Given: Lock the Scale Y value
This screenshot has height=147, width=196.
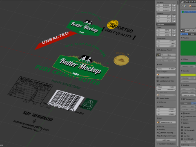Looking at the screenshot, I should [x=174, y=33].
